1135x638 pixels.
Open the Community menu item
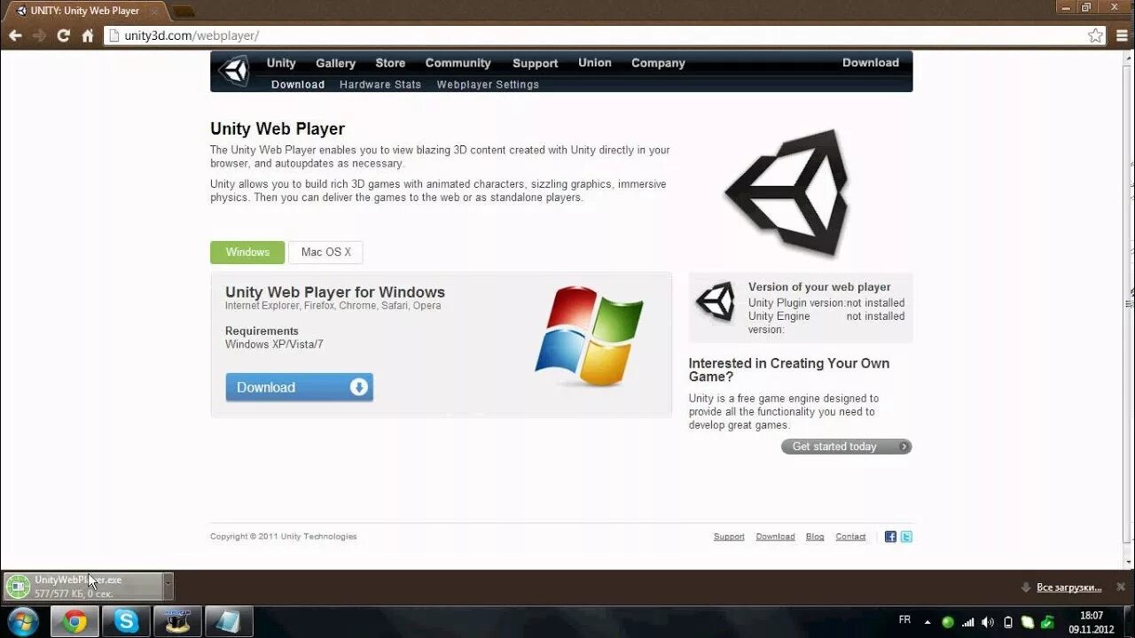[x=458, y=63]
